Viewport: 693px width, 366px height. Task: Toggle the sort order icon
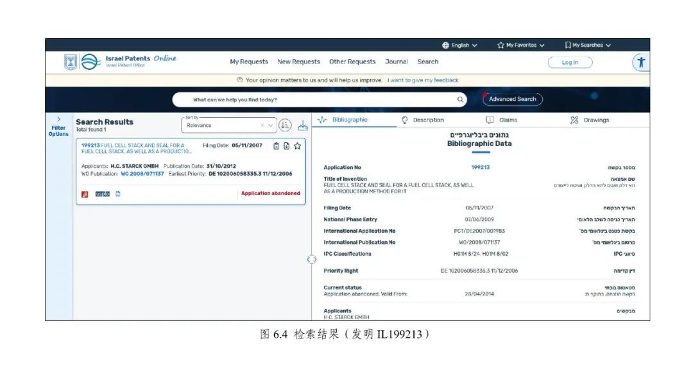pos(286,126)
